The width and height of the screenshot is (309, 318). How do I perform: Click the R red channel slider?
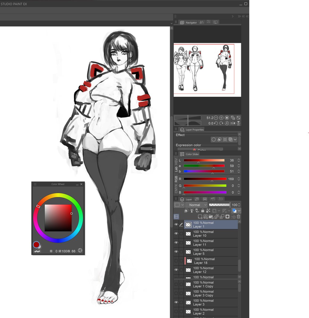tap(205, 179)
